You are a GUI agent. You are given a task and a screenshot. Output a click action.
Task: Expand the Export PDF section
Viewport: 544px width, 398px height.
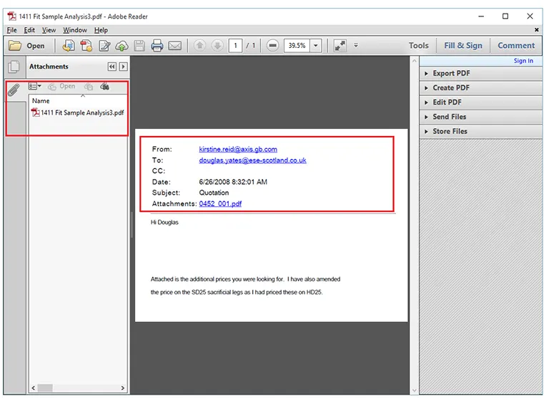(480, 73)
